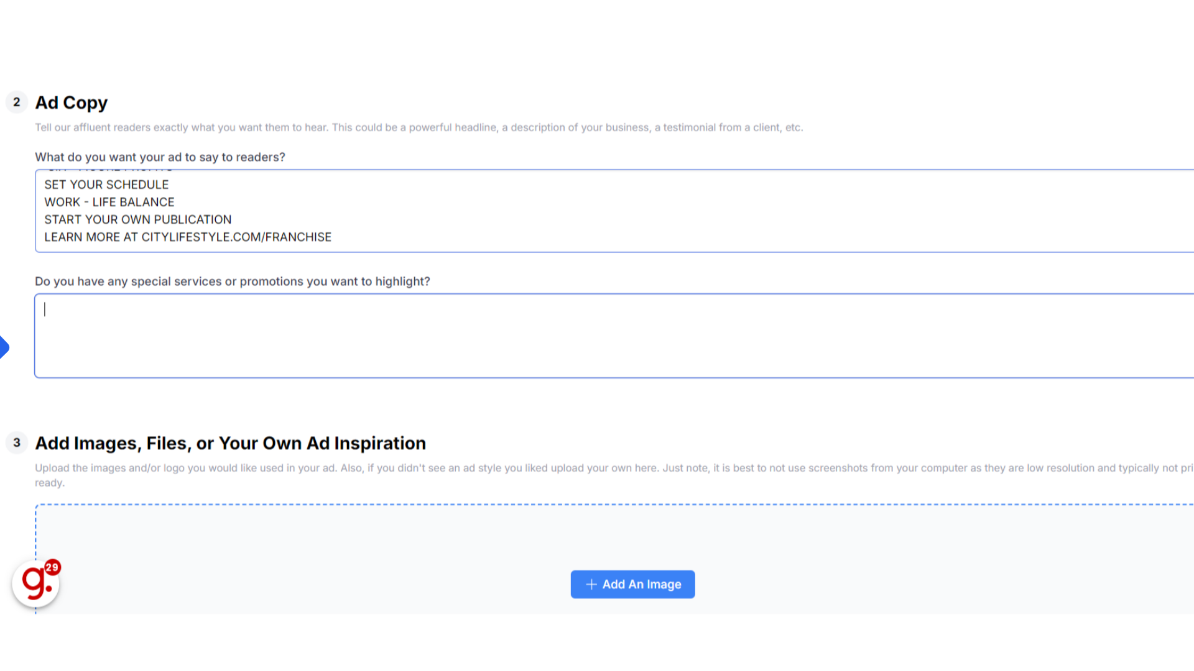Click the blue arrow at left edge
Viewport: 1194px width, 671px height.
4,347
